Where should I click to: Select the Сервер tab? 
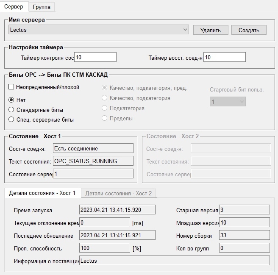(14, 6)
